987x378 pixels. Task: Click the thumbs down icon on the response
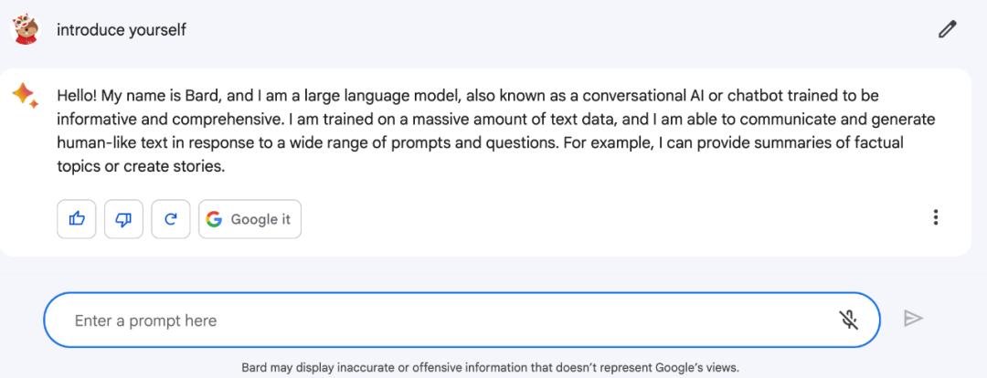tap(123, 219)
